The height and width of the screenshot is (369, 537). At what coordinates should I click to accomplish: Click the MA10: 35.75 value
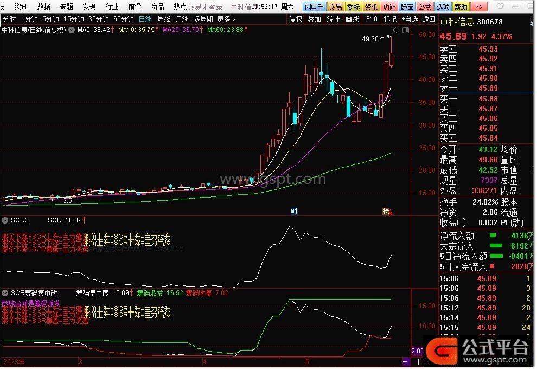[x=138, y=30]
